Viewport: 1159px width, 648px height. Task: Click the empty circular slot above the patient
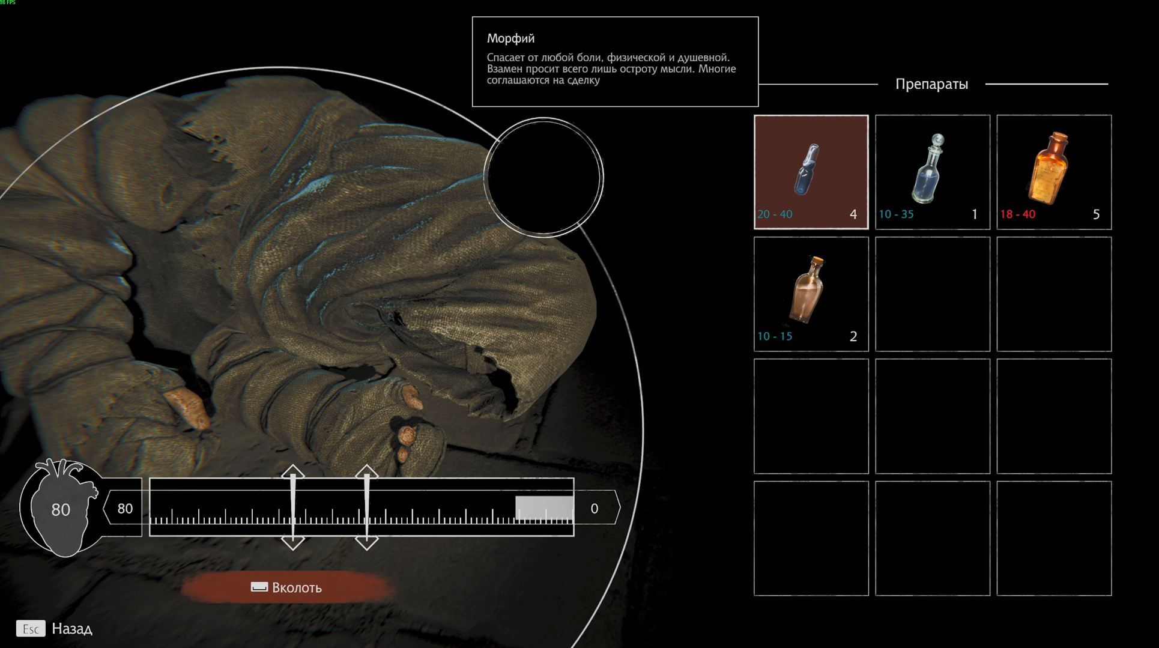click(543, 177)
